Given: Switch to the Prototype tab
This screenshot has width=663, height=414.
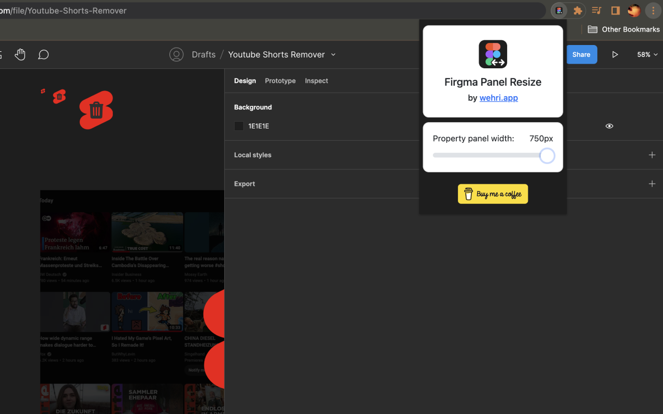Looking at the screenshot, I should tap(280, 81).
